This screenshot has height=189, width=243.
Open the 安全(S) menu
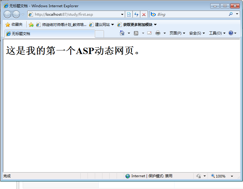pos(197,33)
